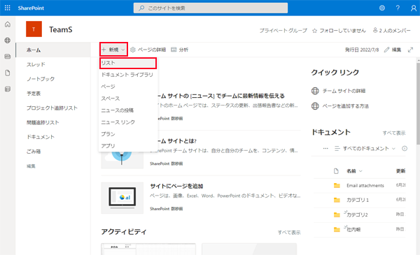Open the documents ellipsis more menu
This screenshot has width=420, height=255.
[x=325, y=148]
